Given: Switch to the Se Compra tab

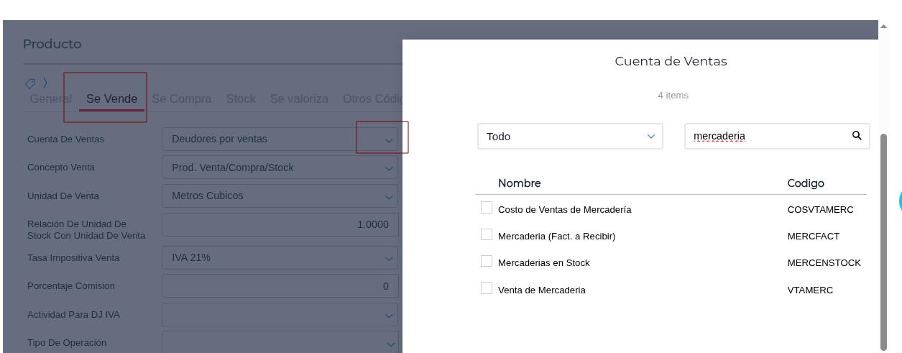Looking at the screenshot, I should [x=181, y=98].
